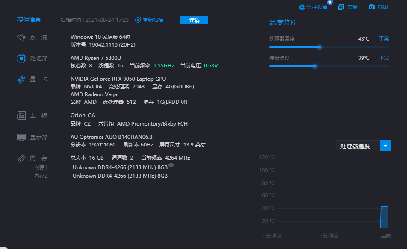The image size is (407, 249).
Task: Click the 复制 copy icon
Action: click(x=341, y=7)
